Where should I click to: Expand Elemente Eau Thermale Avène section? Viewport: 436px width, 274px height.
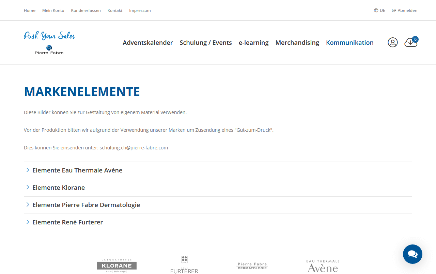click(x=77, y=170)
